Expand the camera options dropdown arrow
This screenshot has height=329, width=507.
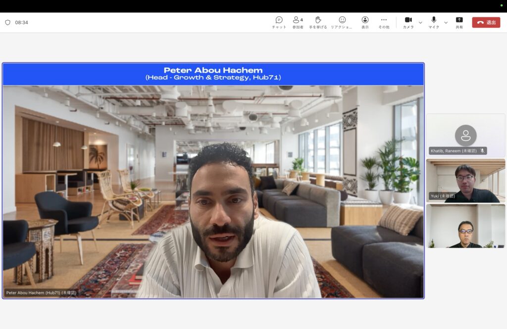coord(420,23)
